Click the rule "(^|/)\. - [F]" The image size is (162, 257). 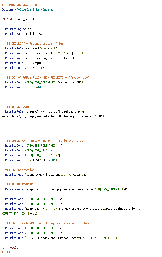tap(25, 68)
